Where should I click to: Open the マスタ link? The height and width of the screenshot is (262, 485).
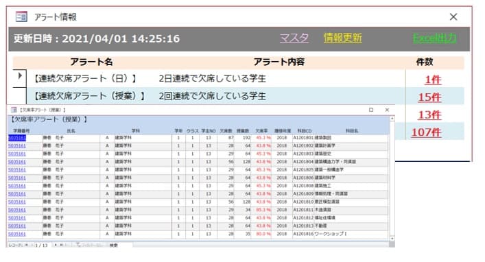294,38
